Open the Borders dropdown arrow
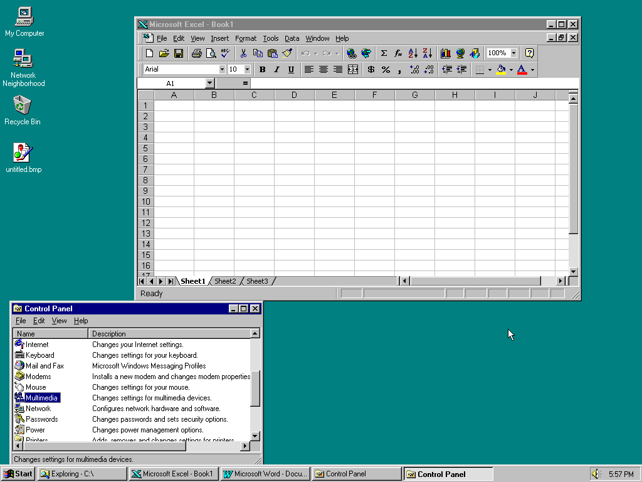Image resolution: width=642 pixels, height=482 pixels. (490, 70)
